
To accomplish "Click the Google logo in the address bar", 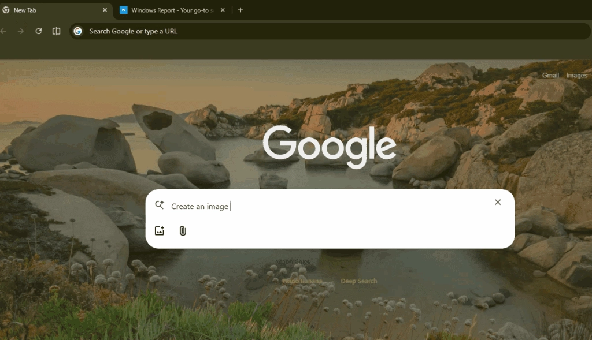I will point(77,31).
